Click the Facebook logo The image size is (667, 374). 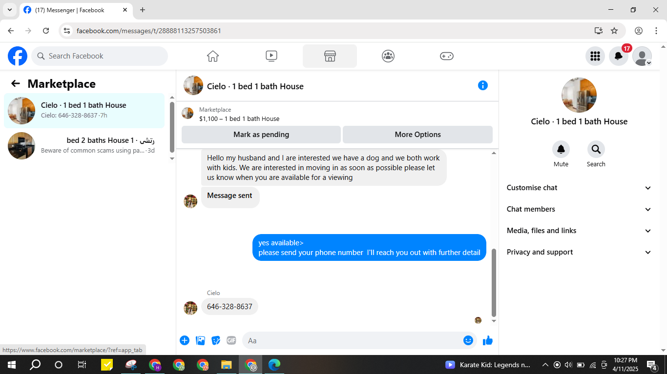pyautogui.click(x=18, y=56)
